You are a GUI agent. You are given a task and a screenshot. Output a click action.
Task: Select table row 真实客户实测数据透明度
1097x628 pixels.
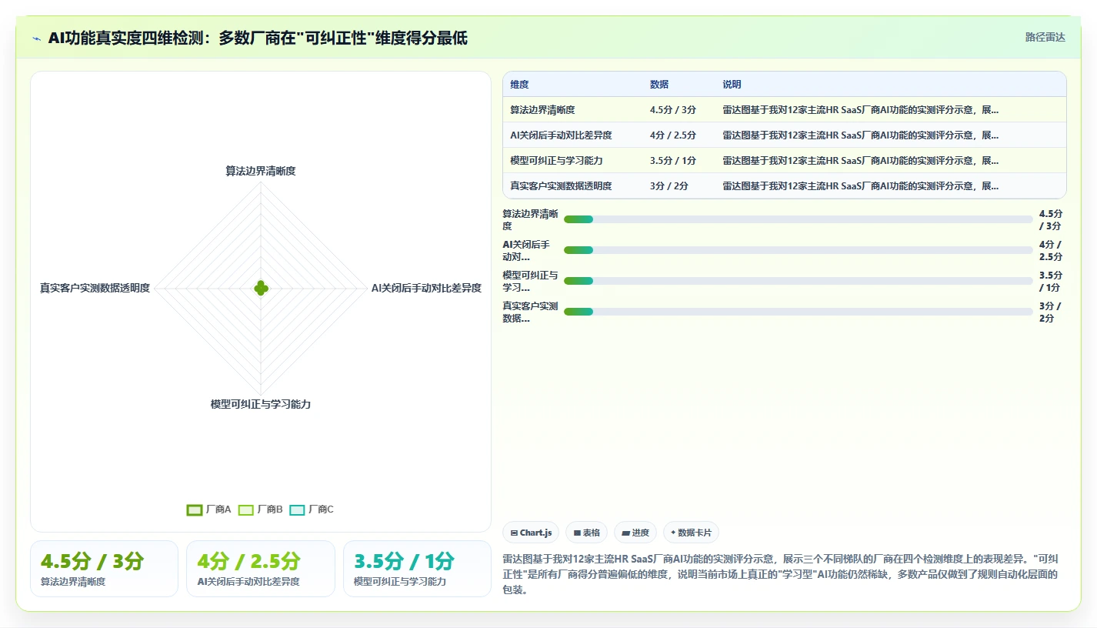coord(785,186)
